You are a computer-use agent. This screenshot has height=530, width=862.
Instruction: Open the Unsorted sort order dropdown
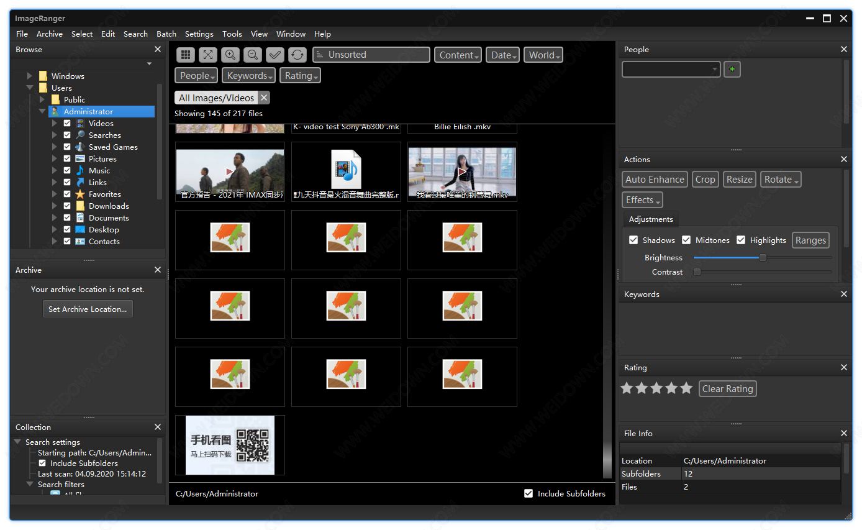coord(371,55)
